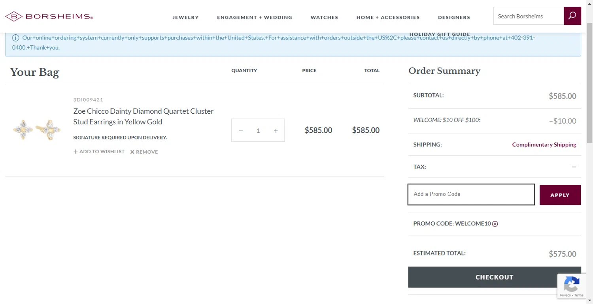This screenshot has height=304, width=593.
Task: Click the reCAPTCHA Terms link
Action: click(x=579, y=295)
